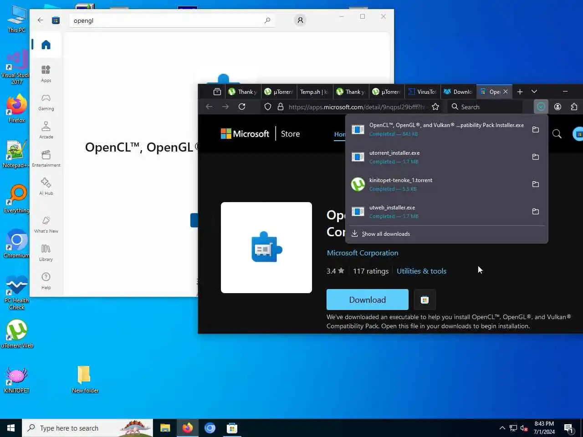
Task: Click the opengl search field in Microsoft Store
Action: 172,20
